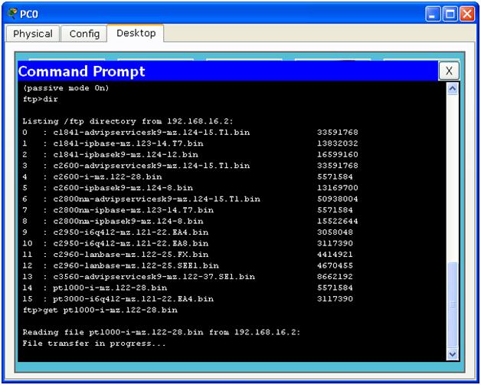Click the Command Prompt scrollbar thumb
Image resolution: width=481 pixels, height=385 pixels.
[453, 304]
